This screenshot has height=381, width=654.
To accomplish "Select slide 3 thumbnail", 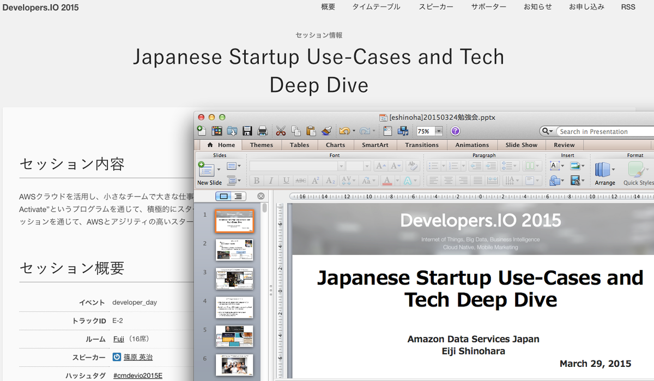I will [234, 278].
